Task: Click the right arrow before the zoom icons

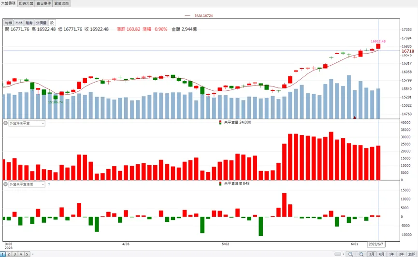Action: tap(344, 254)
